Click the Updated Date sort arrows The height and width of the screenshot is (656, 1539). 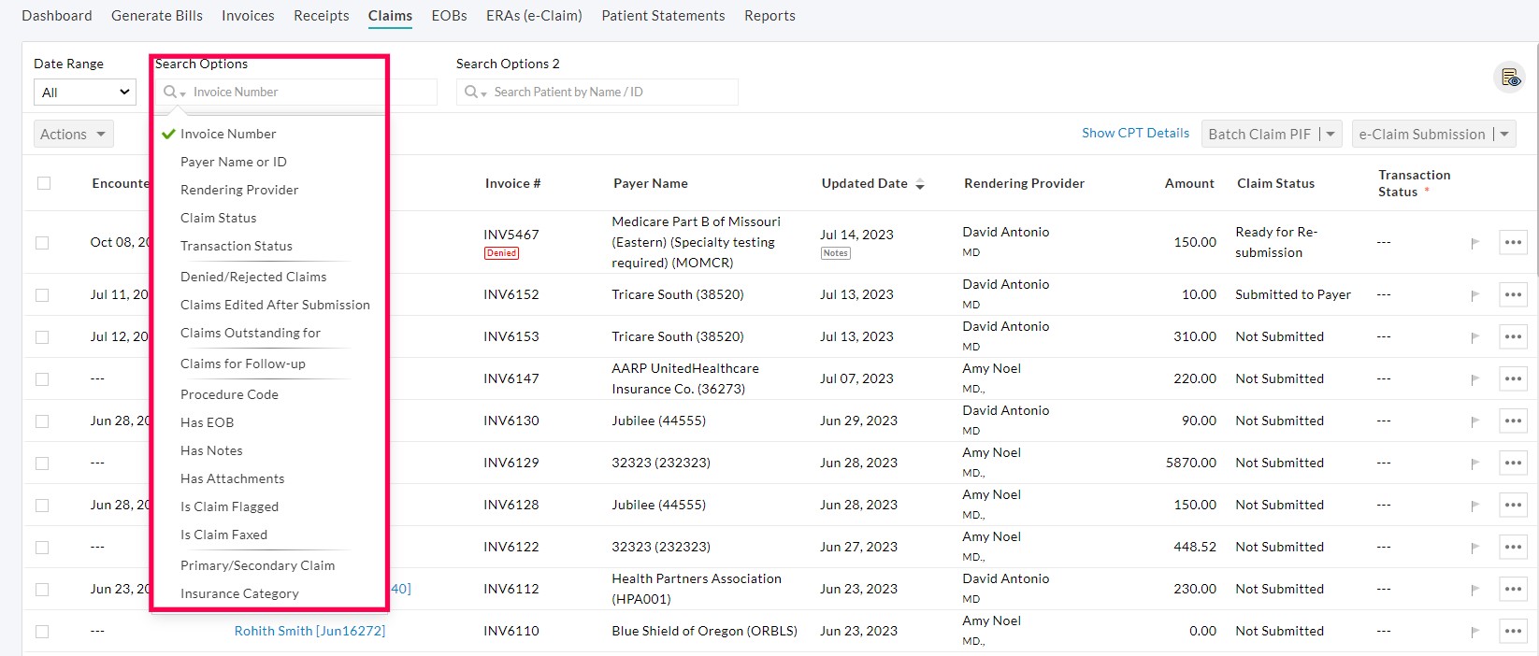920,184
